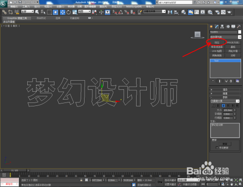Activate the Select and Uniform Scale tool
This screenshot has width=243, height=187.
[x=75, y=12]
